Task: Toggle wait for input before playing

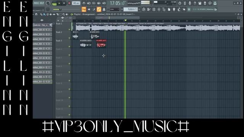Action: 89,3
